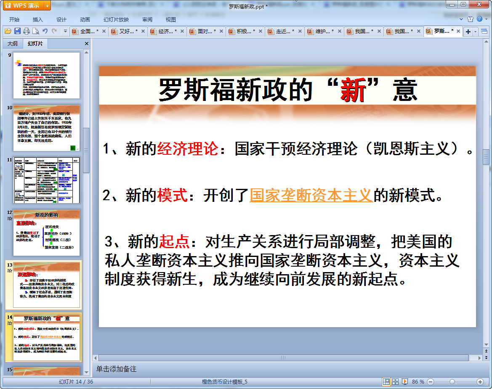Collapse the ribbon with the chevron icon

point(461,19)
